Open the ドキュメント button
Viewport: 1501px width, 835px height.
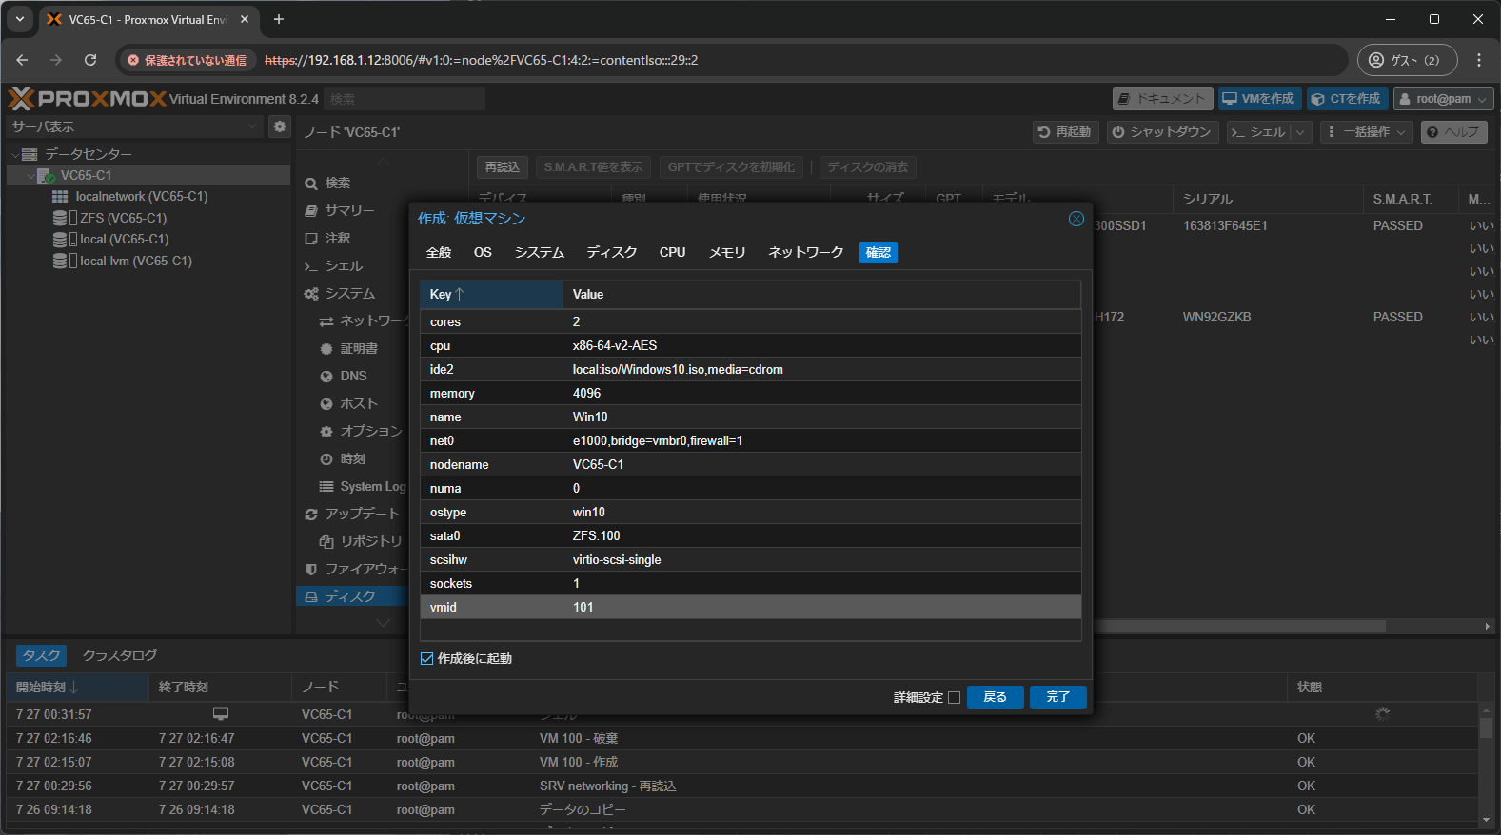(x=1162, y=99)
